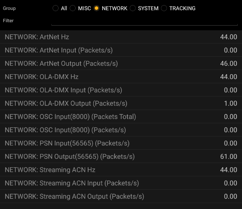Select the 'NETWORK: ArtNet Hz' row
This screenshot has width=242, height=209.
click(121, 37)
